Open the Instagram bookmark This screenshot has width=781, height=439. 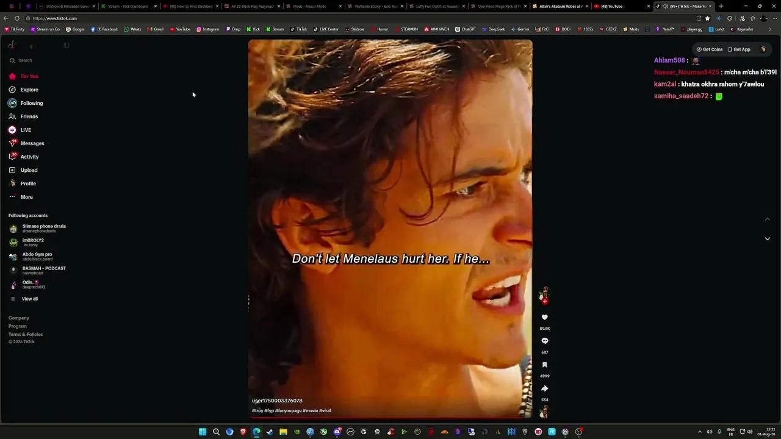208,29
